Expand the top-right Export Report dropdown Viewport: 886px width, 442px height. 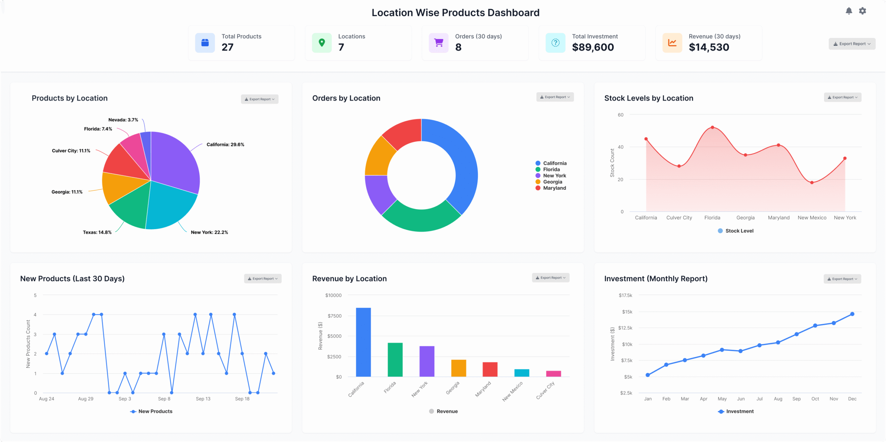(x=852, y=44)
